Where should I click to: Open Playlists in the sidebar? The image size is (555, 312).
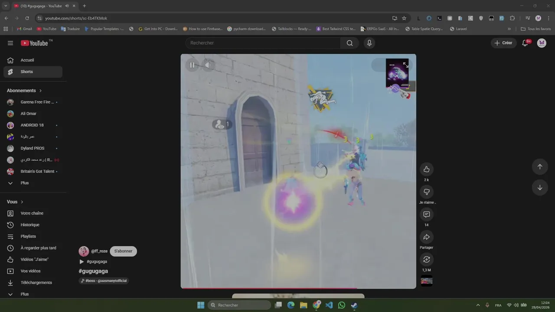point(33,237)
